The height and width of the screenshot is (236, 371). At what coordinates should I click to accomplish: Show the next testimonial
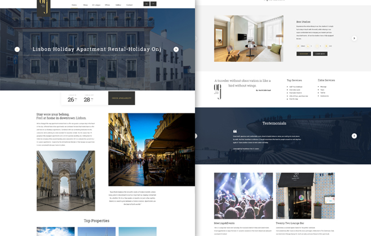[354, 136]
